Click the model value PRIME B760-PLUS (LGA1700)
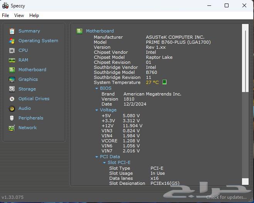254x203 pixels. click(178, 42)
